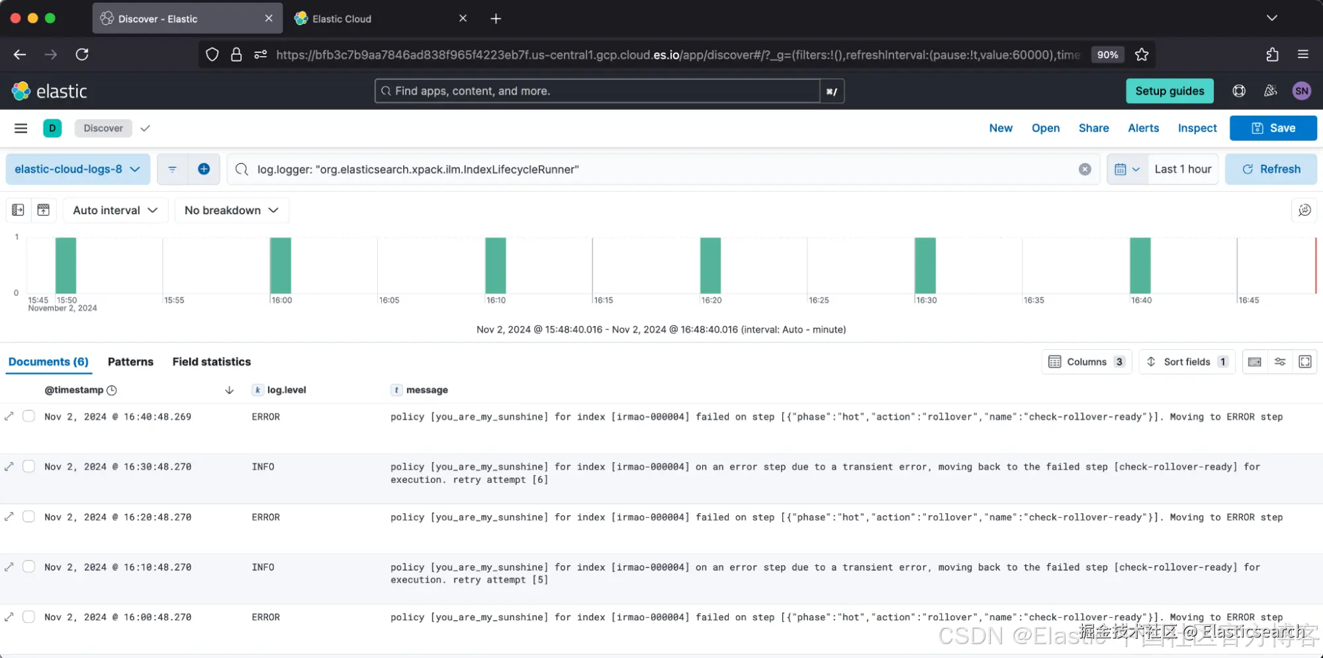This screenshot has width=1323, height=658.
Task: Open display density keyboard icon
Action: [x=1254, y=362]
